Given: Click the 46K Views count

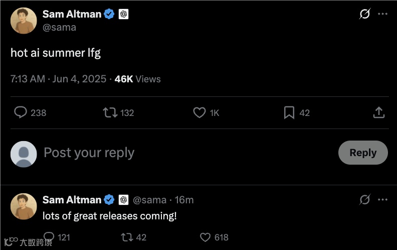Looking at the screenshot, I should coord(137,79).
